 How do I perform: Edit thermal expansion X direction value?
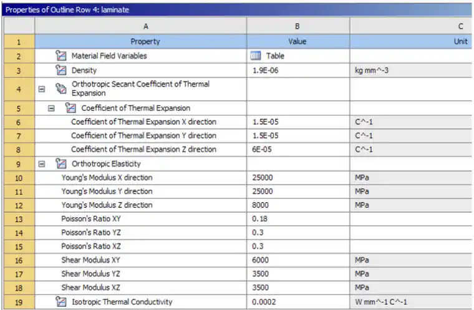tap(298, 122)
